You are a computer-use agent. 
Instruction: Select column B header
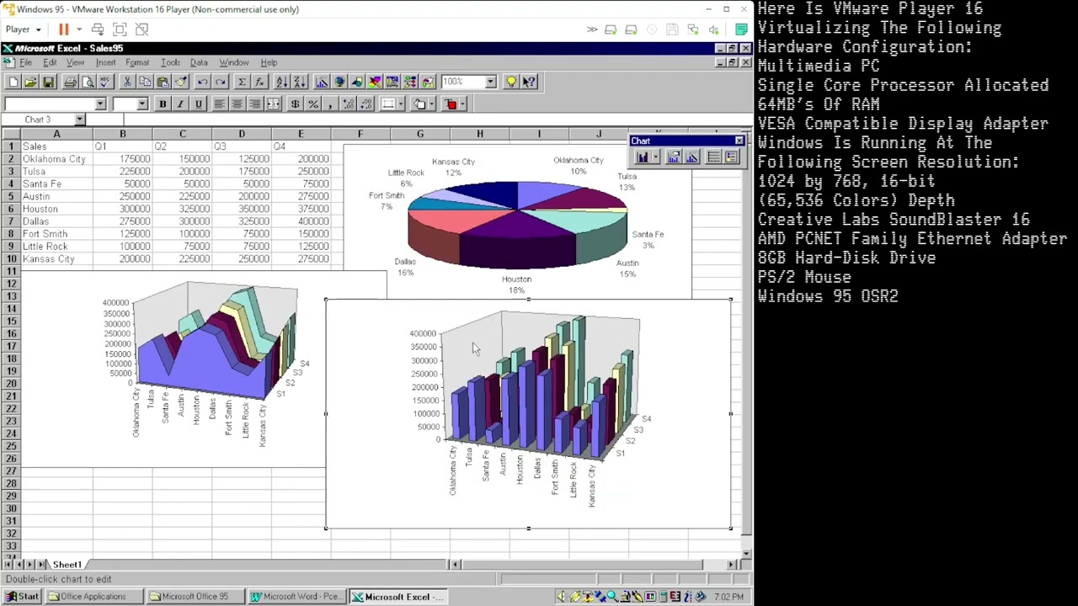(122, 134)
